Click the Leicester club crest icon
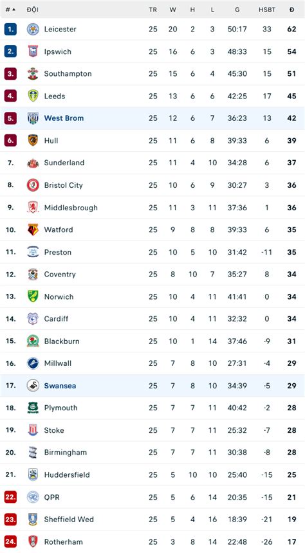The height and width of the screenshot is (553, 305). [x=33, y=29]
